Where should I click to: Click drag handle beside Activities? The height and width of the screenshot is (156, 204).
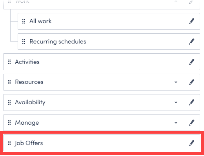9,62
